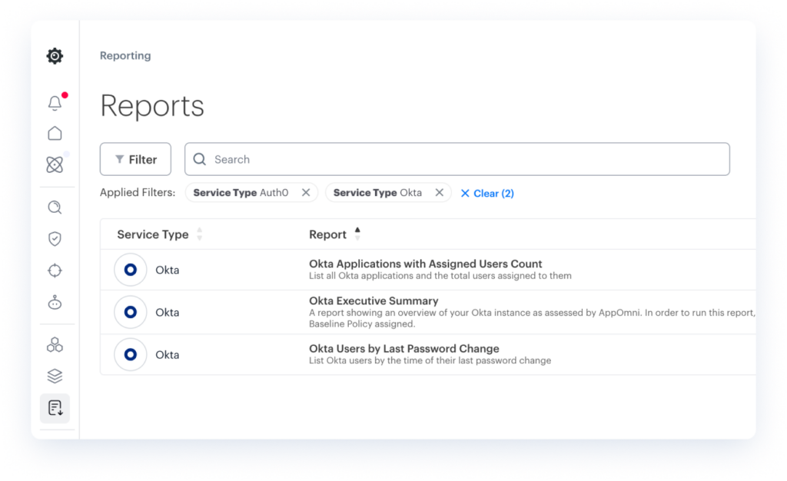Click the three-hexagons sidebar icon

55,345
